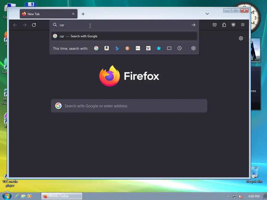Show hidden tray icons arrow

228,196
